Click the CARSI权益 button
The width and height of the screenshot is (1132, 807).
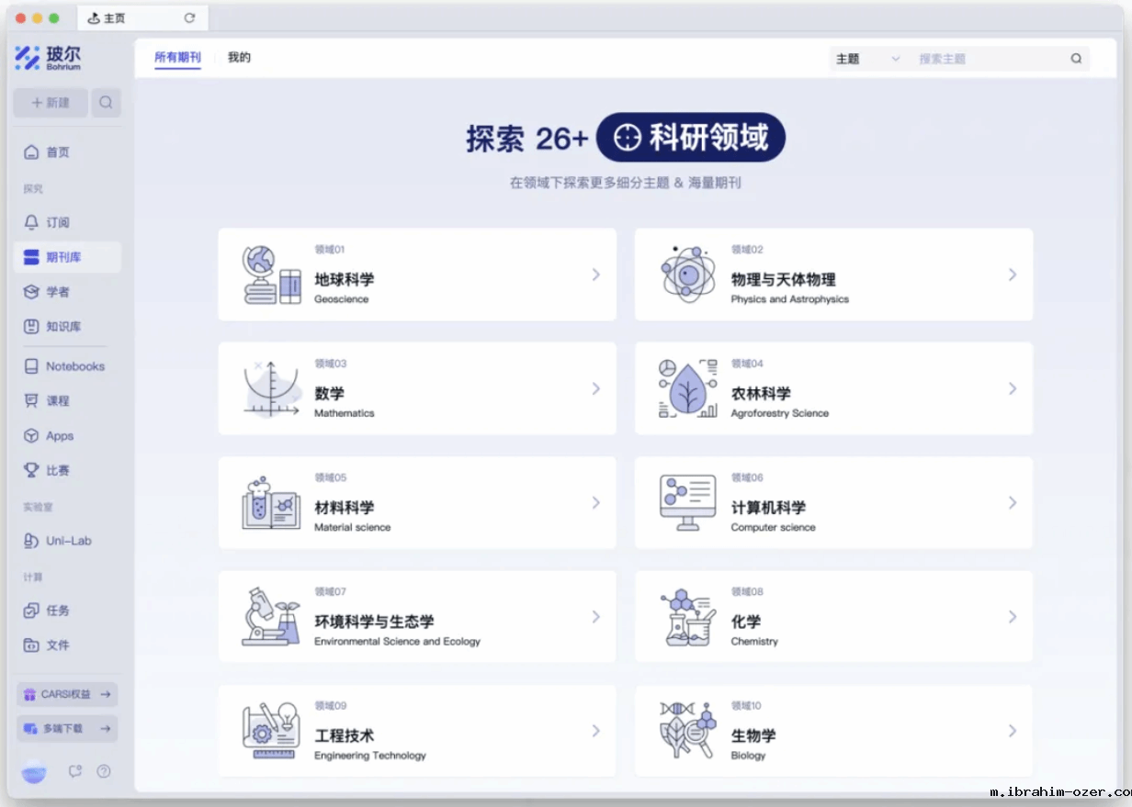pos(67,694)
